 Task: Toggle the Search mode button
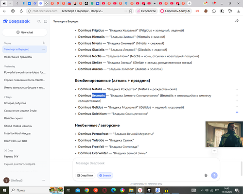pos(105,176)
